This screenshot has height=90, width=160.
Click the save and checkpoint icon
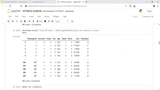pyautogui.click(x=8, y=21)
